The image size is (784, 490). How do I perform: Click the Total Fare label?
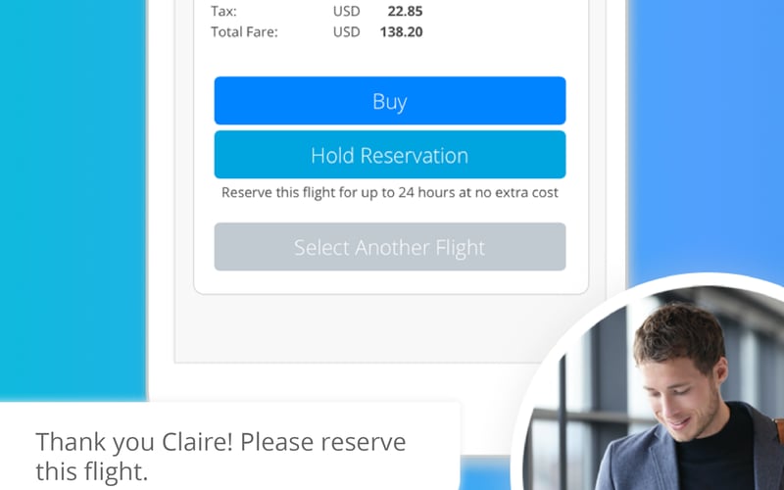(244, 32)
